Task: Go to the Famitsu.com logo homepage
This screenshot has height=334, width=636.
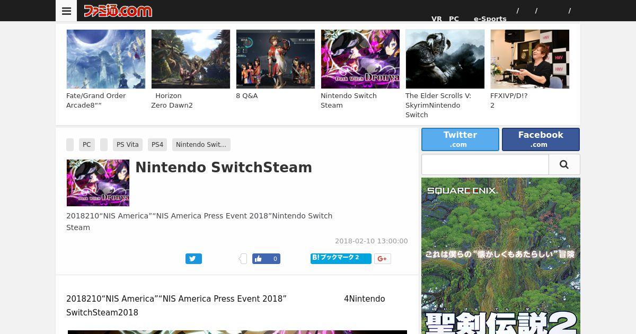Action: tap(118, 11)
